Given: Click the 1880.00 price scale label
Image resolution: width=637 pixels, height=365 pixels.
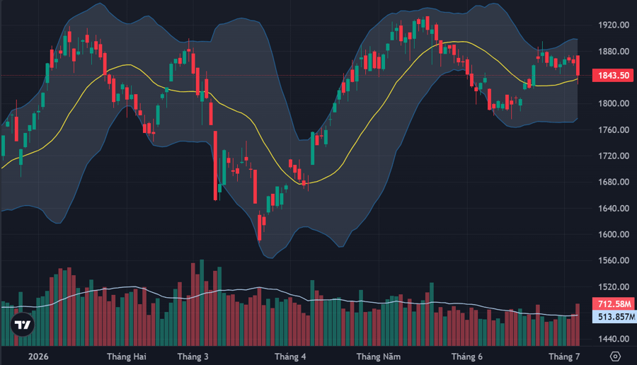Looking at the screenshot, I should pos(614,52).
